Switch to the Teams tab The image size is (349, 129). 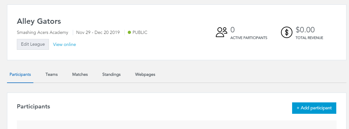pyautogui.click(x=51, y=74)
